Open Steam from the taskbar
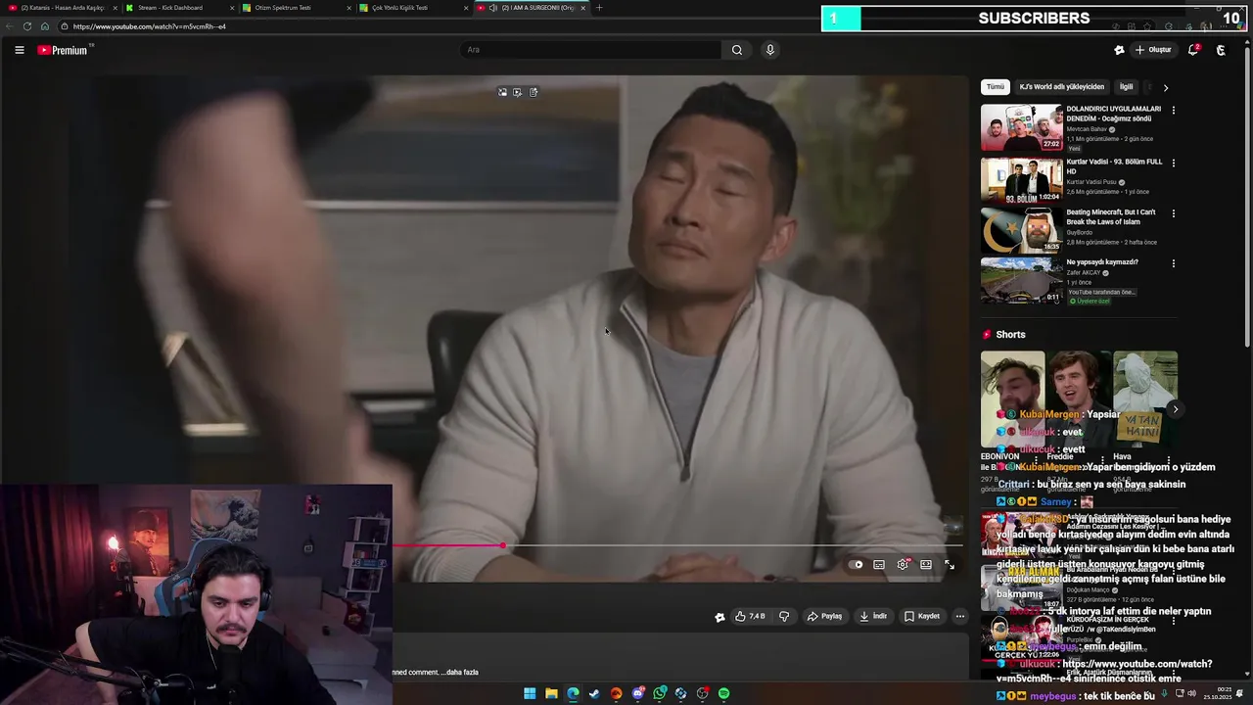This screenshot has height=705, width=1253. 594,693
